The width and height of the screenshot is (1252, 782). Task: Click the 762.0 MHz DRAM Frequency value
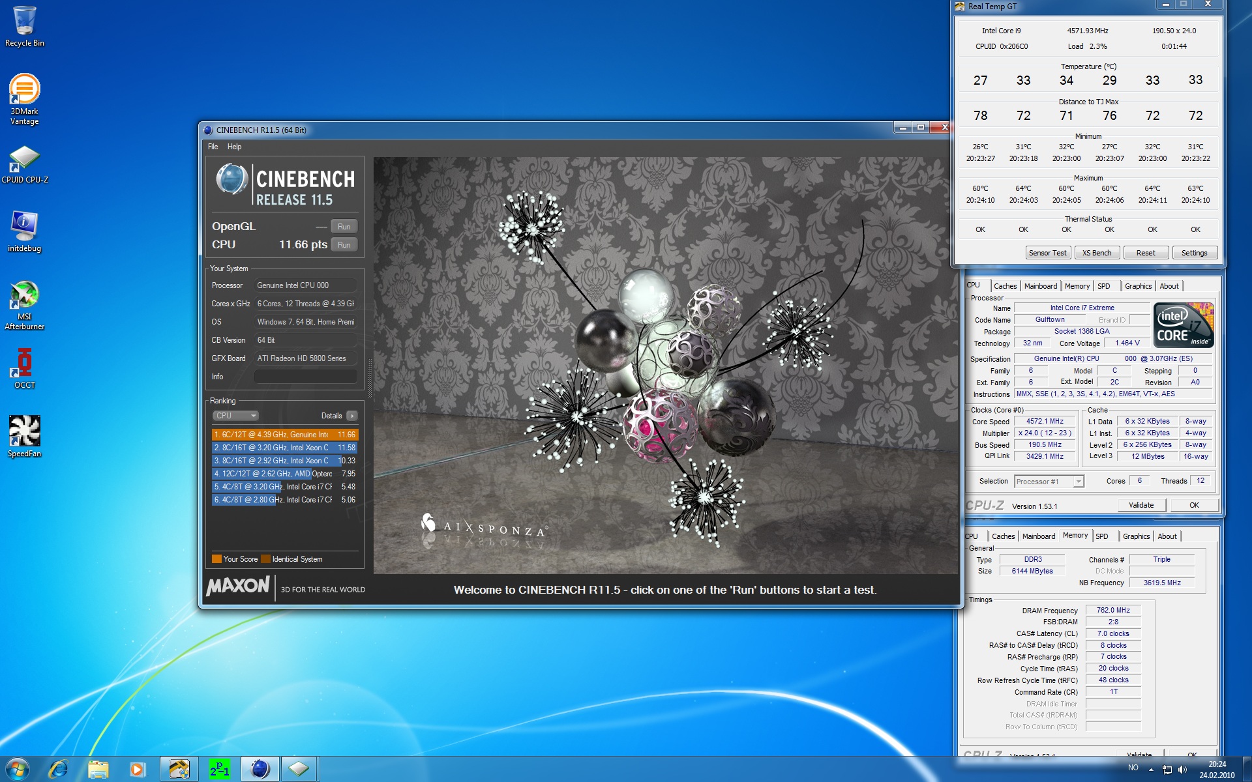[1113, 611]
